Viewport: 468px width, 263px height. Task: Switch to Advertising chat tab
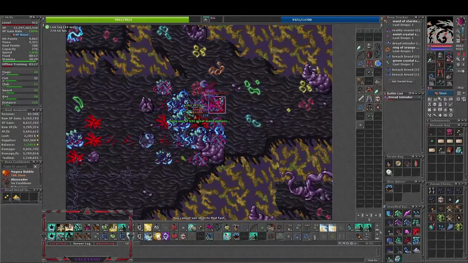[x=105, y=243]
